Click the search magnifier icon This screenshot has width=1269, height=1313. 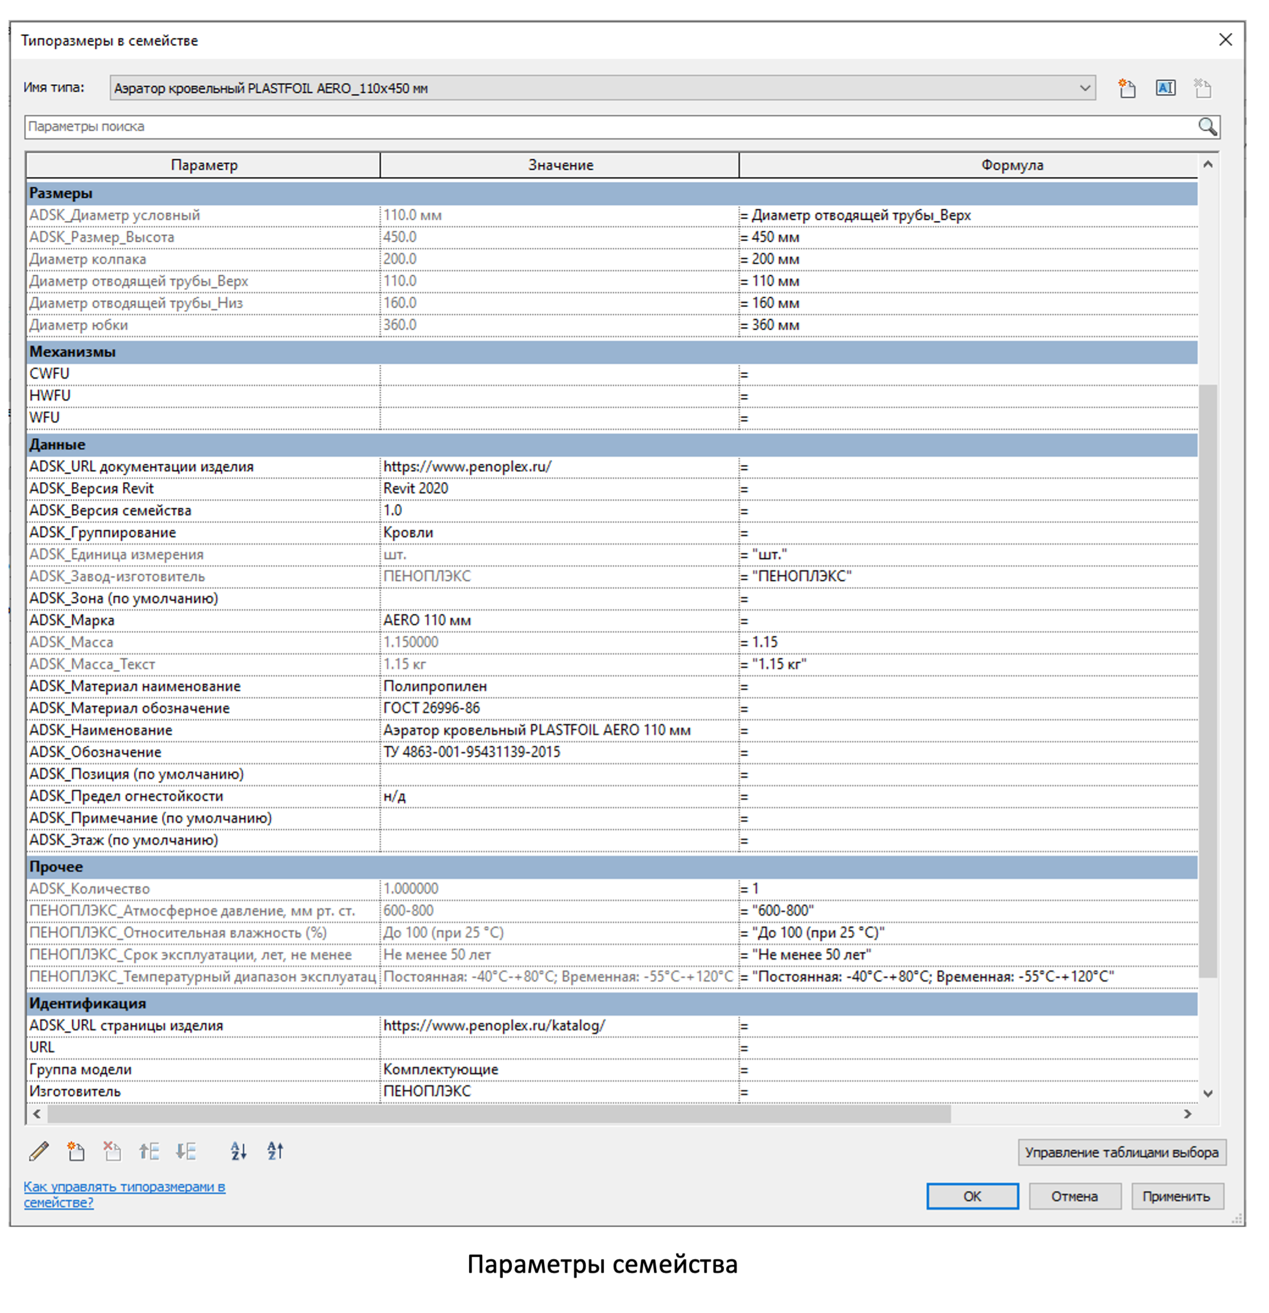(x=1208, y=127)
